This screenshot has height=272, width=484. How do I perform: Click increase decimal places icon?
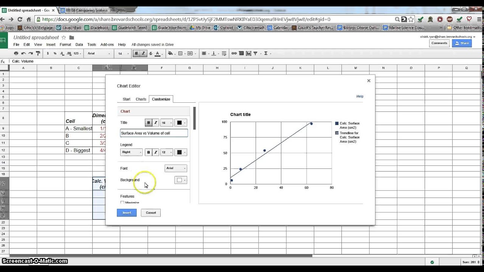(69, 53)
